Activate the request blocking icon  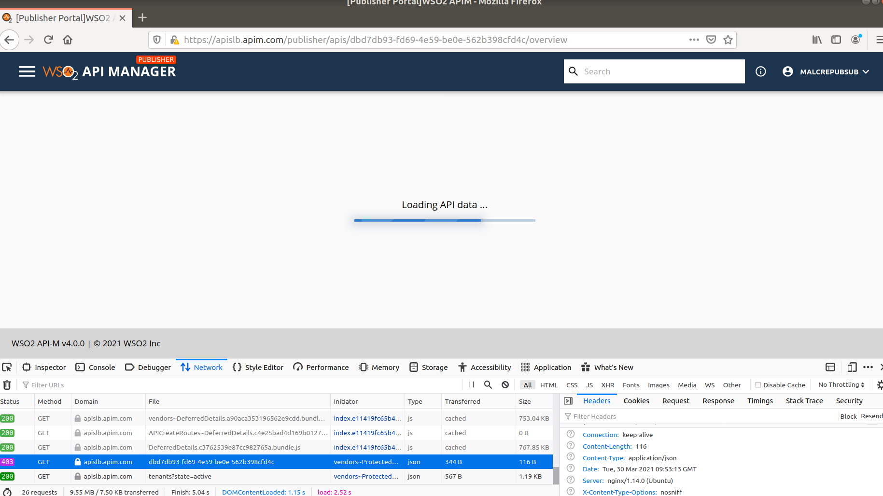coord(505,384)
